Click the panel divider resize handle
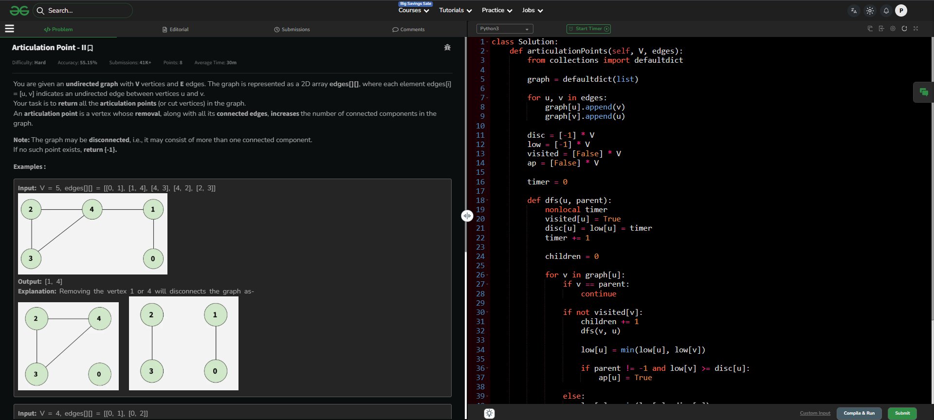Screen dimensions: 934x420 click(467, 216)
